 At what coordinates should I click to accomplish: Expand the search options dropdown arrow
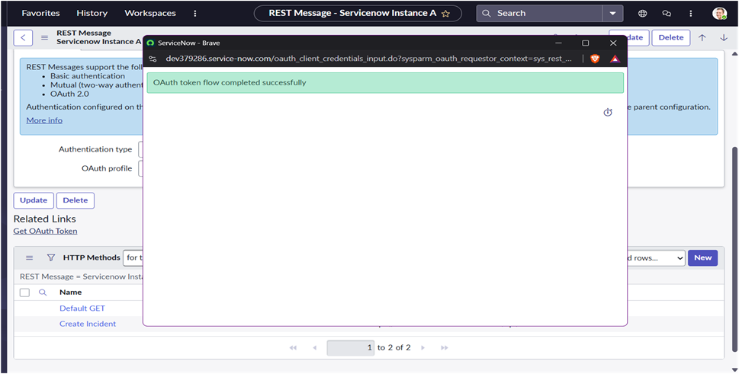tap(612, 13)
